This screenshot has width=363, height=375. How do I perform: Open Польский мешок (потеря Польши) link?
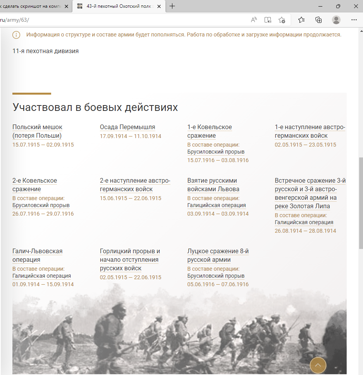click(x=37, y=131)
